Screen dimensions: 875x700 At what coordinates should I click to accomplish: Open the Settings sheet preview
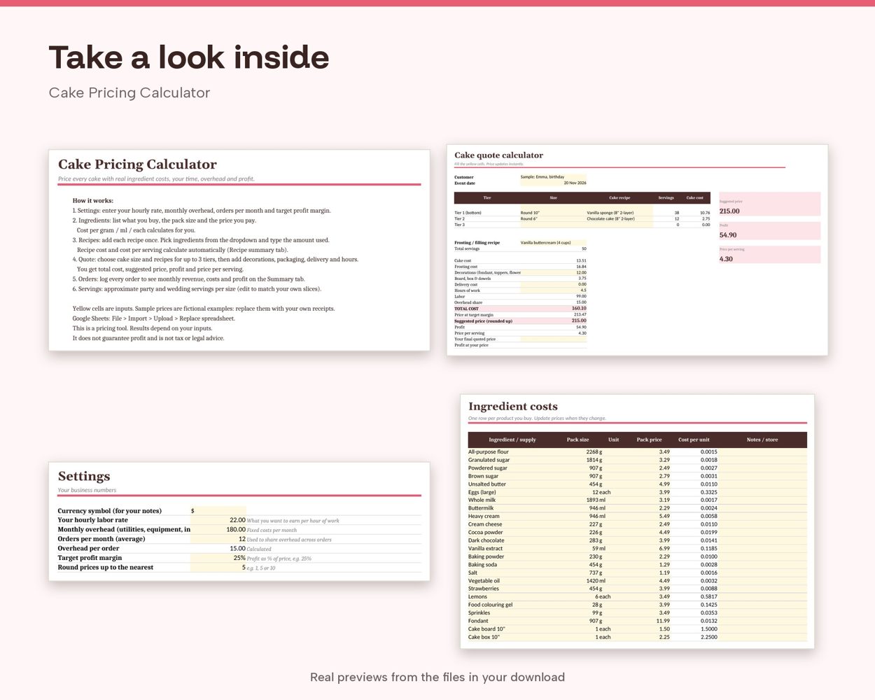click(x=239, y=521)
